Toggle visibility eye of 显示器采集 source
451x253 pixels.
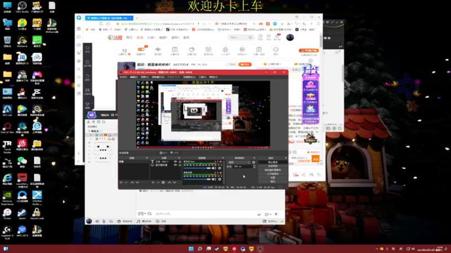coord(175,165)
